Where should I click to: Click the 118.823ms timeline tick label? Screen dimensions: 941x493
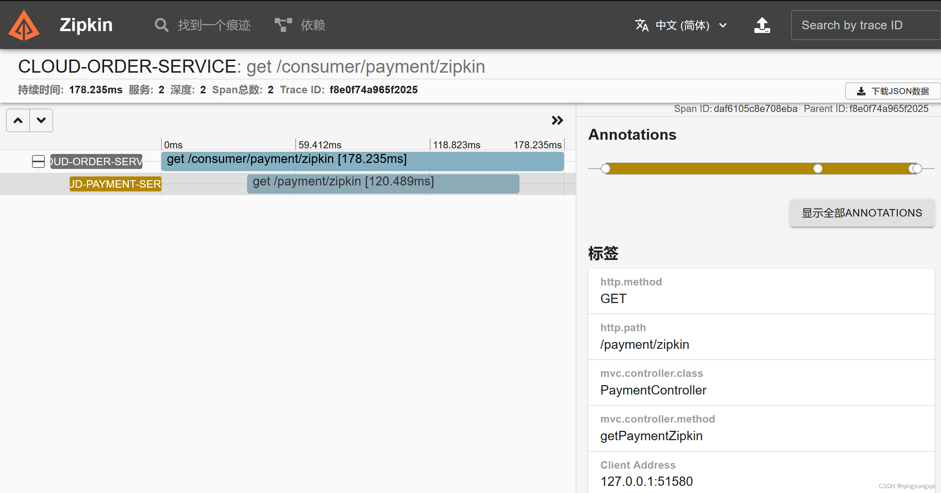[456, 145]
